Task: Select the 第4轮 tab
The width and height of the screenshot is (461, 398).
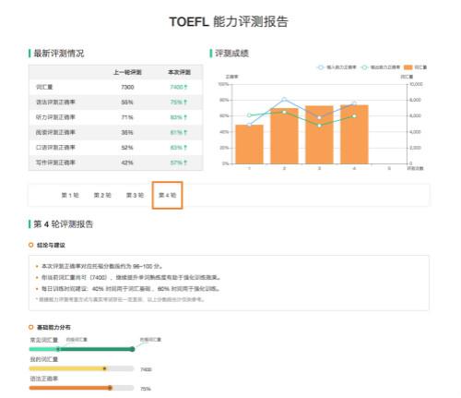Action: (167, 195)
